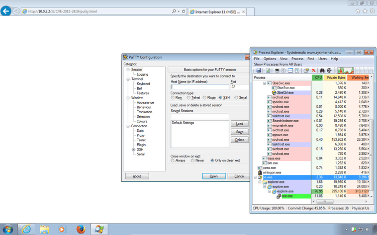Screen dimensions: 377x235
Task: Collapse the Connection category in PuTTY
Action: (x=128, y=126)
